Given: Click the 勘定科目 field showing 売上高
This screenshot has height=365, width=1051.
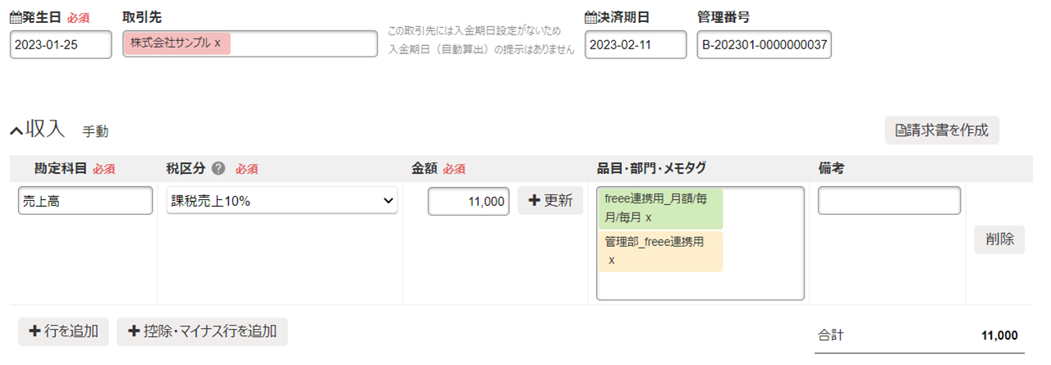Looking at the screenshot, I should click(85, 201).
